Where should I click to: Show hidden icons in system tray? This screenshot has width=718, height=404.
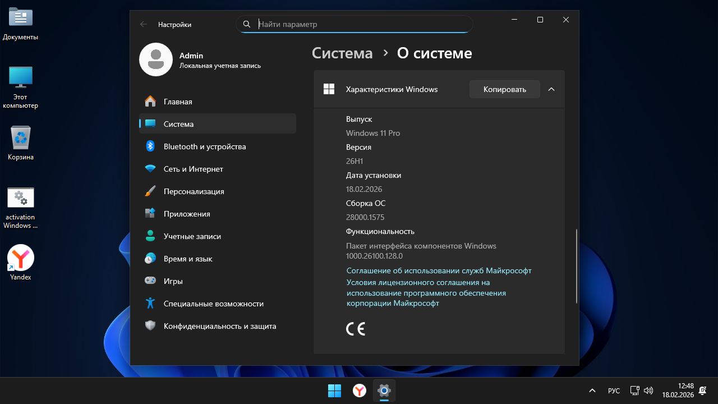(592, 391)
